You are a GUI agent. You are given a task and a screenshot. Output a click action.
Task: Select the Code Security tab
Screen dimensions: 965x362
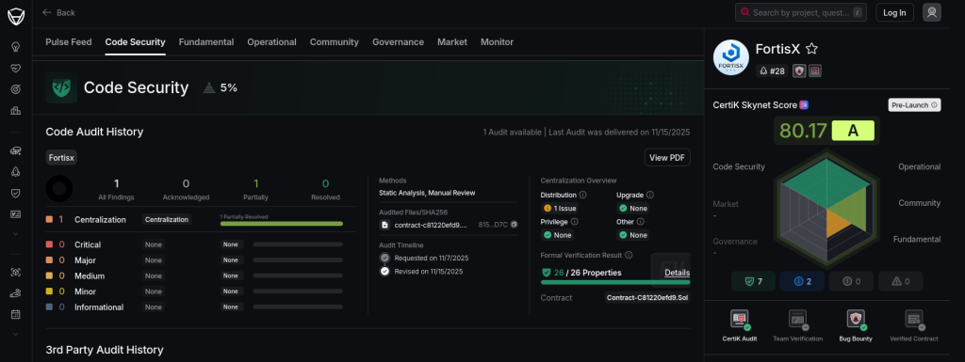[136, 41]
